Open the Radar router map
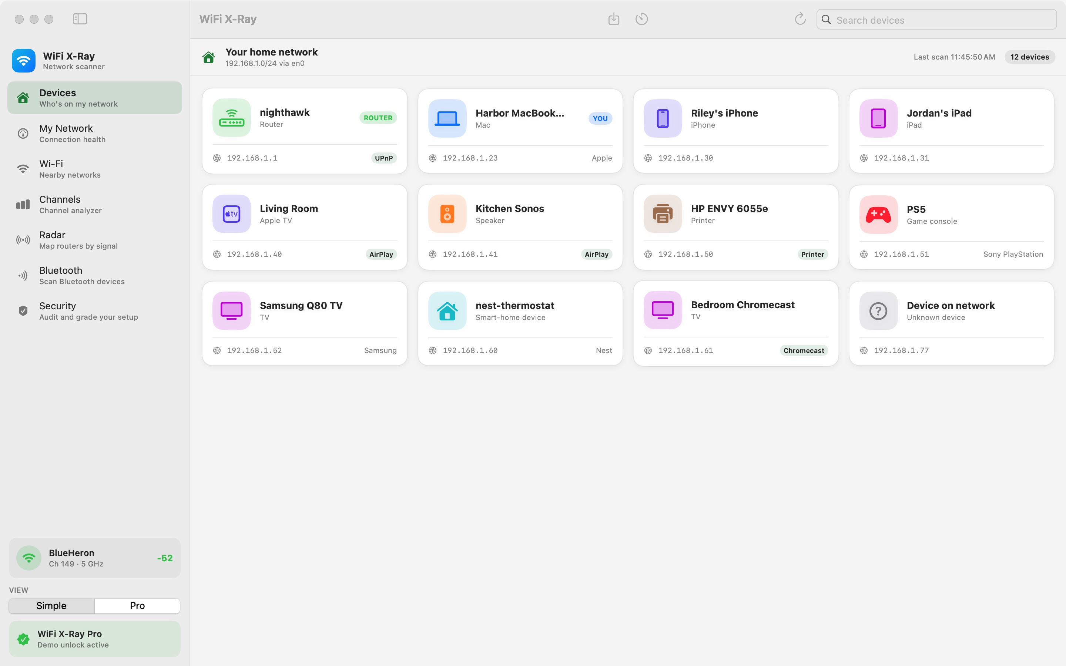 (x=95, y=240)
